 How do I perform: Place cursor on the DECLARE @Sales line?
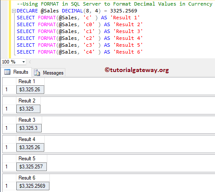pos(77,11)
